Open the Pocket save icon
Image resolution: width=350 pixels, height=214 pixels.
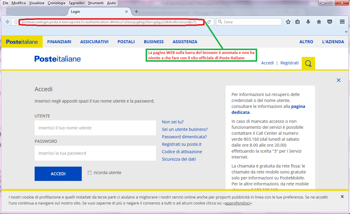[330, 22]
